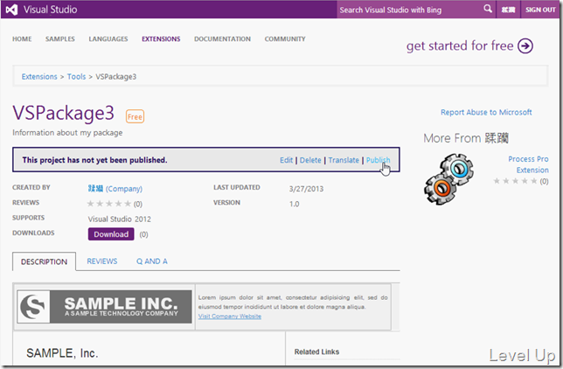Click the 'This project has not yet been published.' notice
Viewport: 563px width, 369px height.
pos(94,160)
